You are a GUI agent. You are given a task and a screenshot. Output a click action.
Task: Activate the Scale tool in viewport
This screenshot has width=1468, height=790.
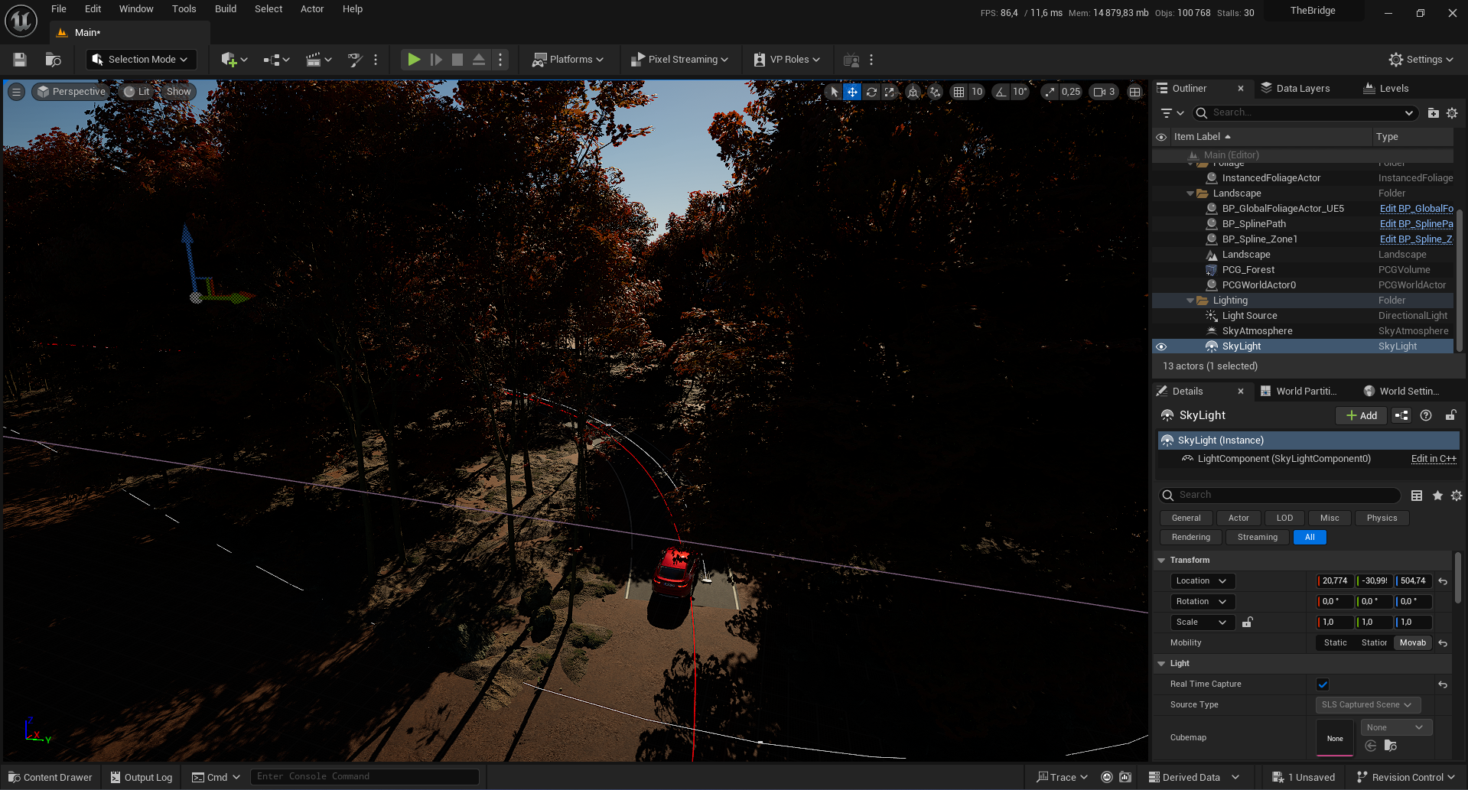click(x=889, y=92)
